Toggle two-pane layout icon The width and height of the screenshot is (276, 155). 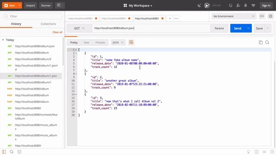coord(257,152)
